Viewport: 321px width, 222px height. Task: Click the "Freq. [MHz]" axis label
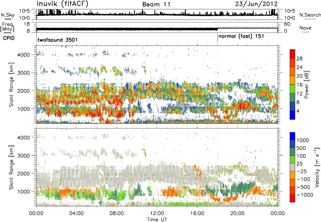coord(8,27)
